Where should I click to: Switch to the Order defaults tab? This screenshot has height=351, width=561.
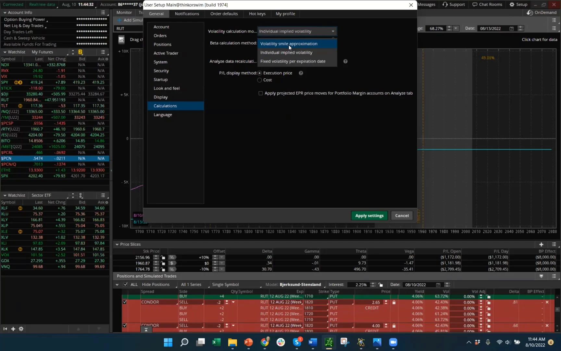click(x=224, y=14)
